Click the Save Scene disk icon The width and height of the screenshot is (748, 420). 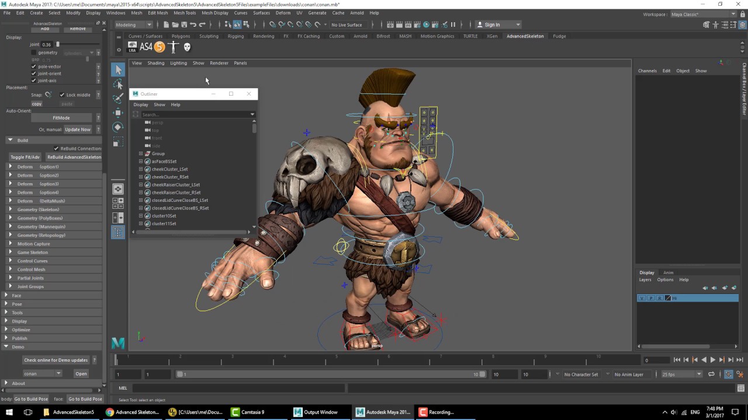[183, 24]
